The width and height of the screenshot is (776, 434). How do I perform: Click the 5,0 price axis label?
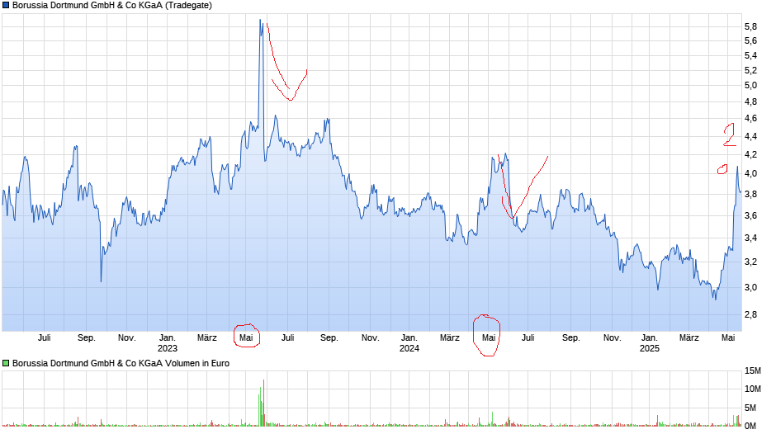[750, 86]
